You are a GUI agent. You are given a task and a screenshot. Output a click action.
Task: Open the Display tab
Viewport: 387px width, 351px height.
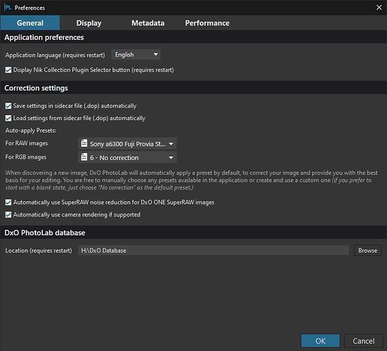coord(89,23)
